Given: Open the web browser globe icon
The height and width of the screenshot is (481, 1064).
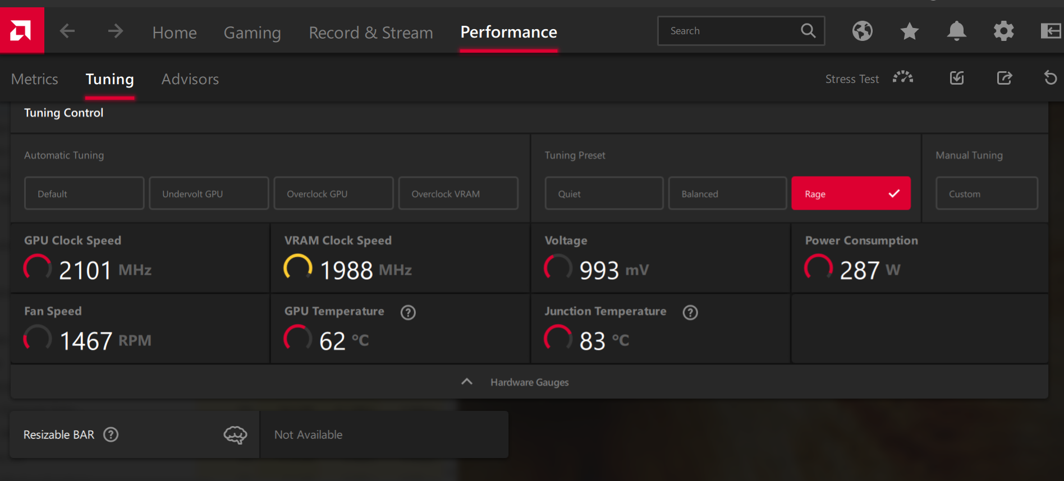Looking at the screenshot, I should [862, 31].
